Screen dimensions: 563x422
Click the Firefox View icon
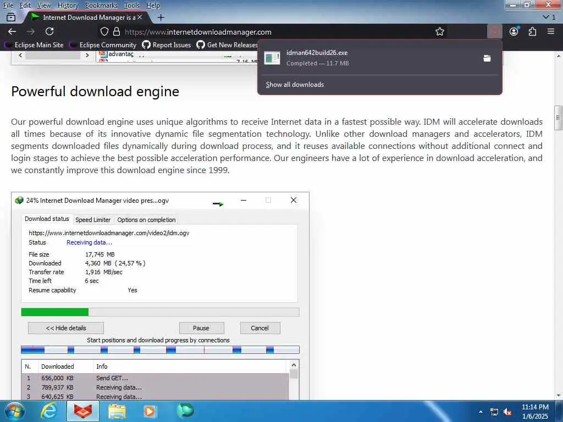(11, 17)
